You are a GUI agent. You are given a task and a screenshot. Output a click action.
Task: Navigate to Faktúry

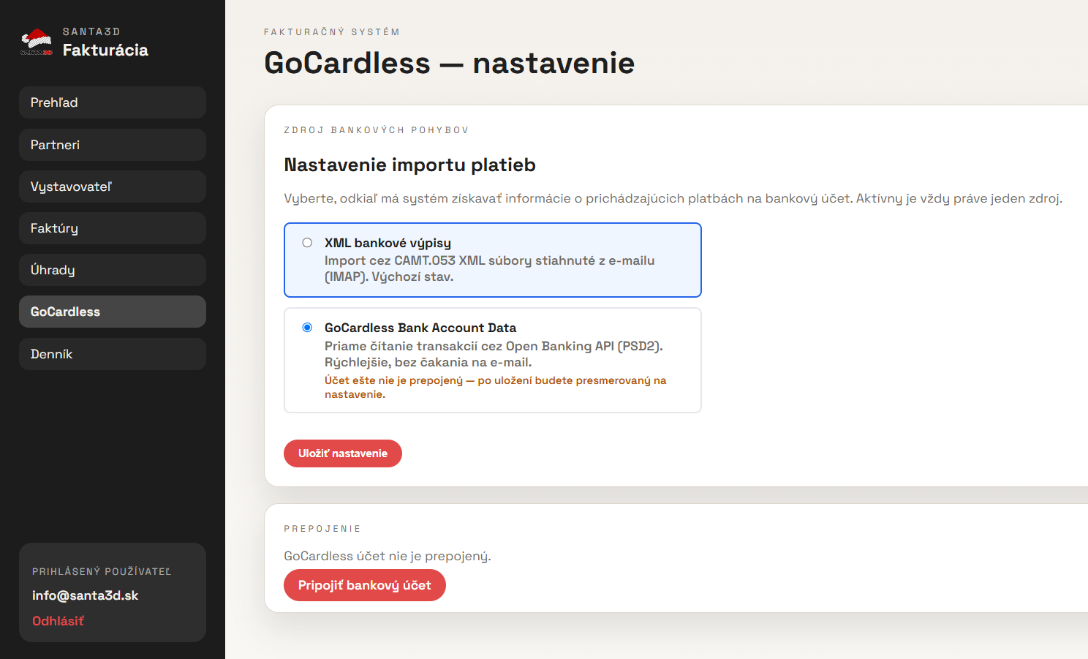[113, 228]
